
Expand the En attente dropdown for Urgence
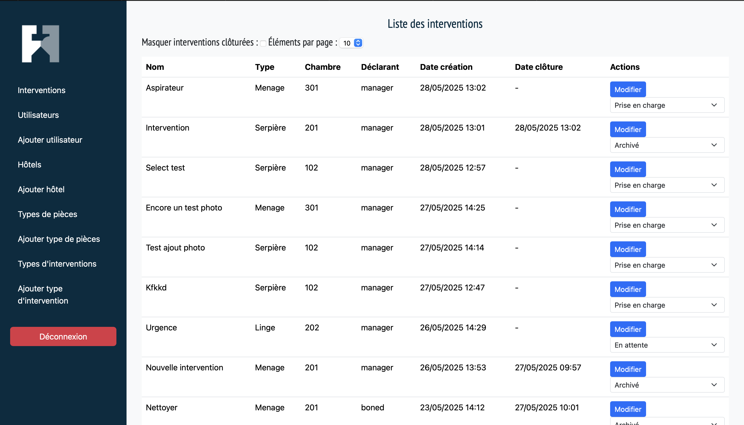[667, 345]
